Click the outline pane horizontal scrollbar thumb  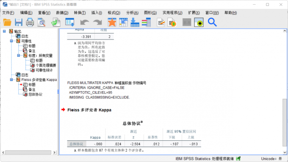pyautogui.click(x=28, y=152)
